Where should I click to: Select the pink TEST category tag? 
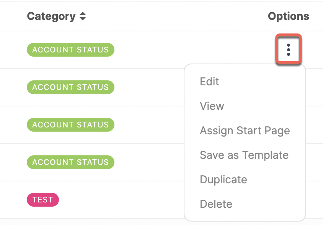click(x=42, y=199)
